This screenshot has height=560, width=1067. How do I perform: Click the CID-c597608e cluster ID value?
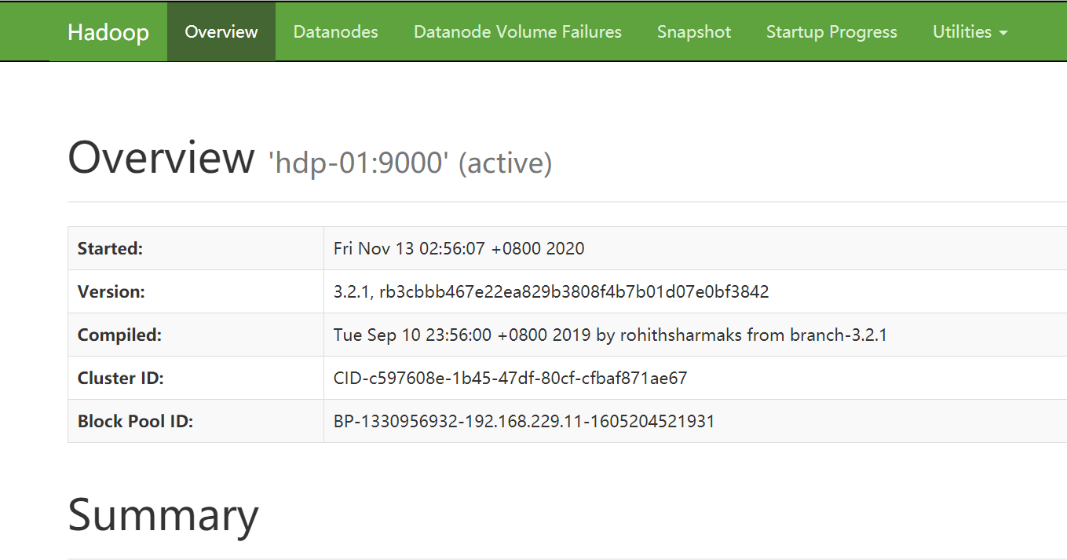point(510,379)
